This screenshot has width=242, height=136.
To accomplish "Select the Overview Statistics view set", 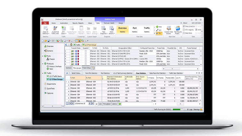I will [x=123, y=30].
